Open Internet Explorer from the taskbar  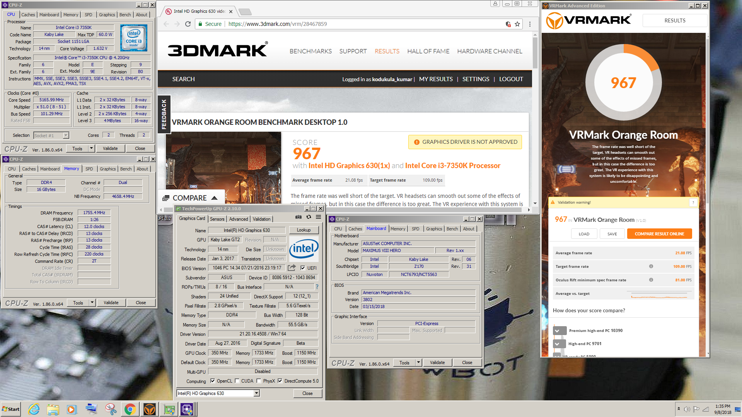click(x=34, y=409)
